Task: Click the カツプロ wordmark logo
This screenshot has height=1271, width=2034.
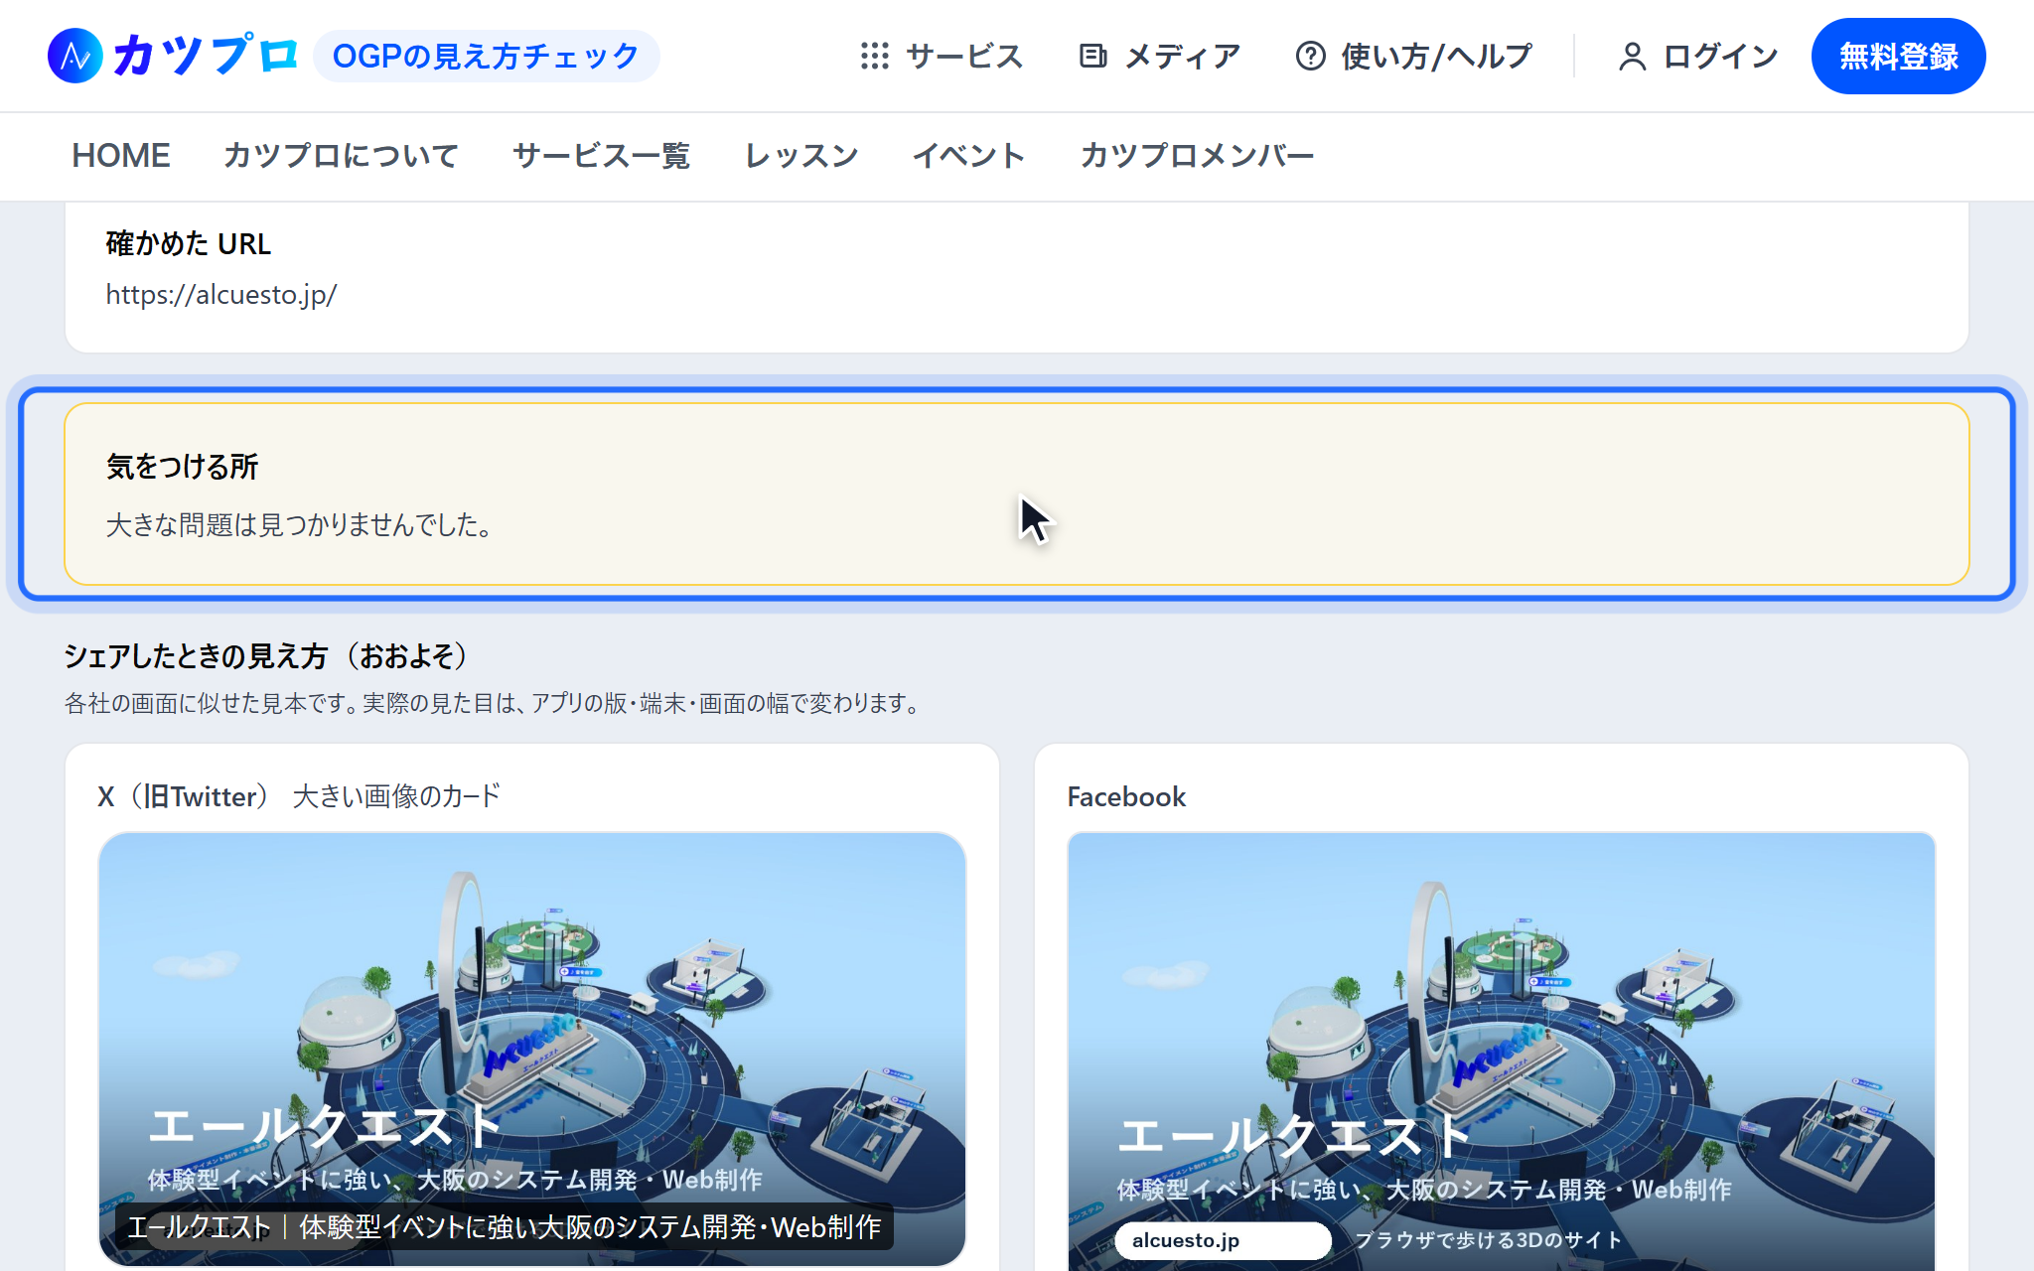Action: point(206,56)
